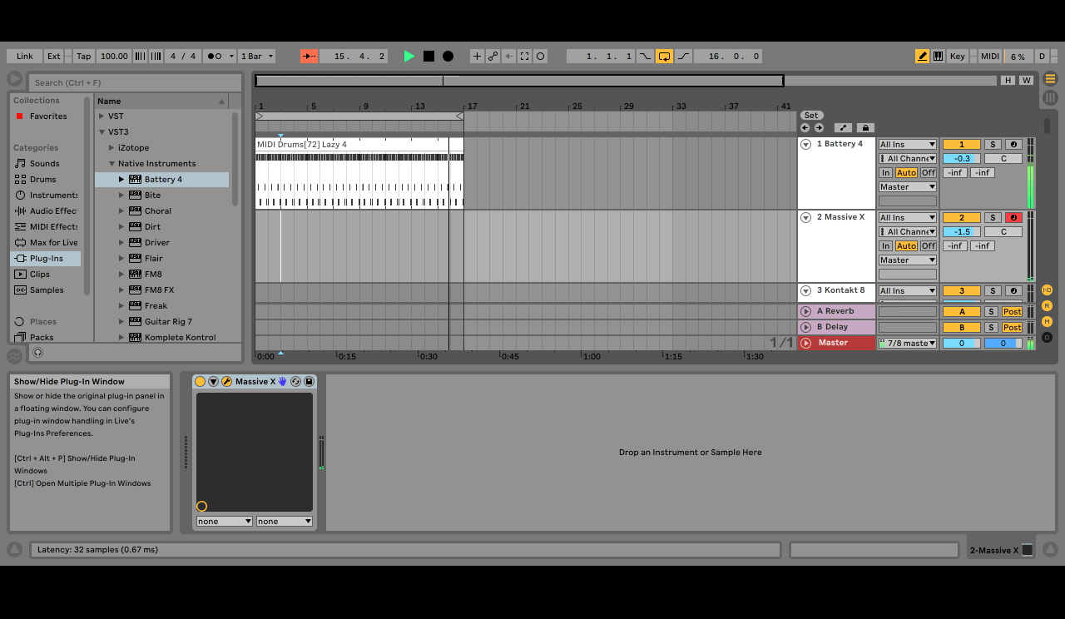Click the lock envelopes padlock icon
This screenshot has height=619, width=1065.
pyautogui.click(x=865, y=128)
